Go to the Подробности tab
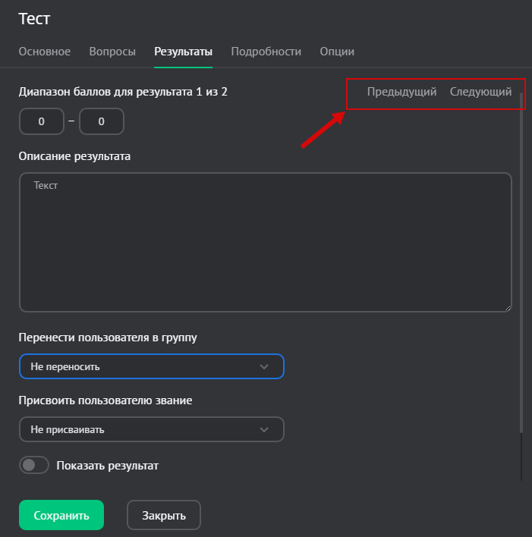 click(266, 52)
